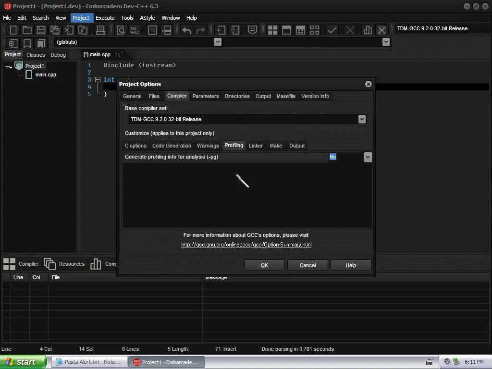Click the New source file toolbar icon
492x369 pixels.
[13, 30]
